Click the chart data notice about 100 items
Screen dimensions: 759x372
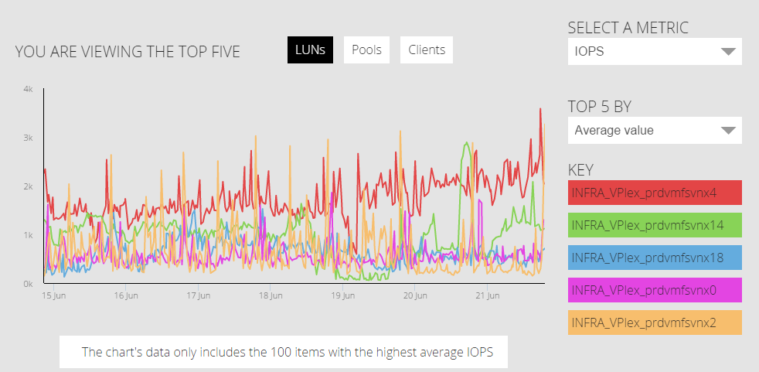click(283, 353)
